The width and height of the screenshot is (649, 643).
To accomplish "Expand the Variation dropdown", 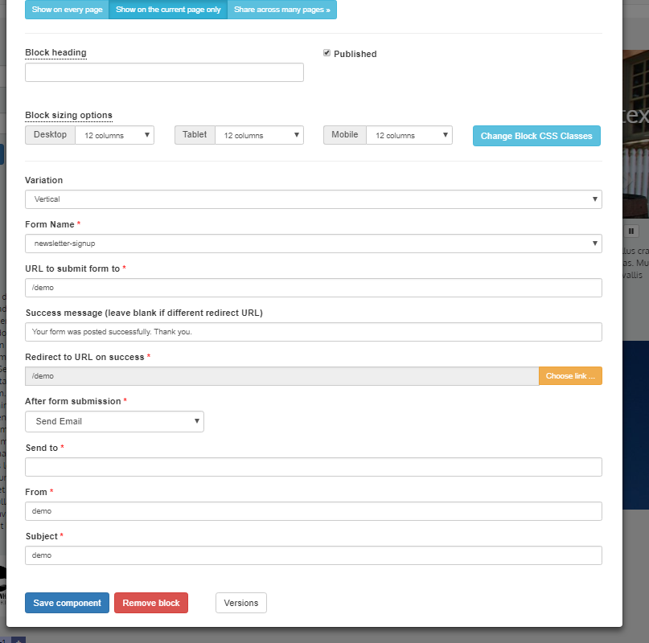I will coord(313,199).
